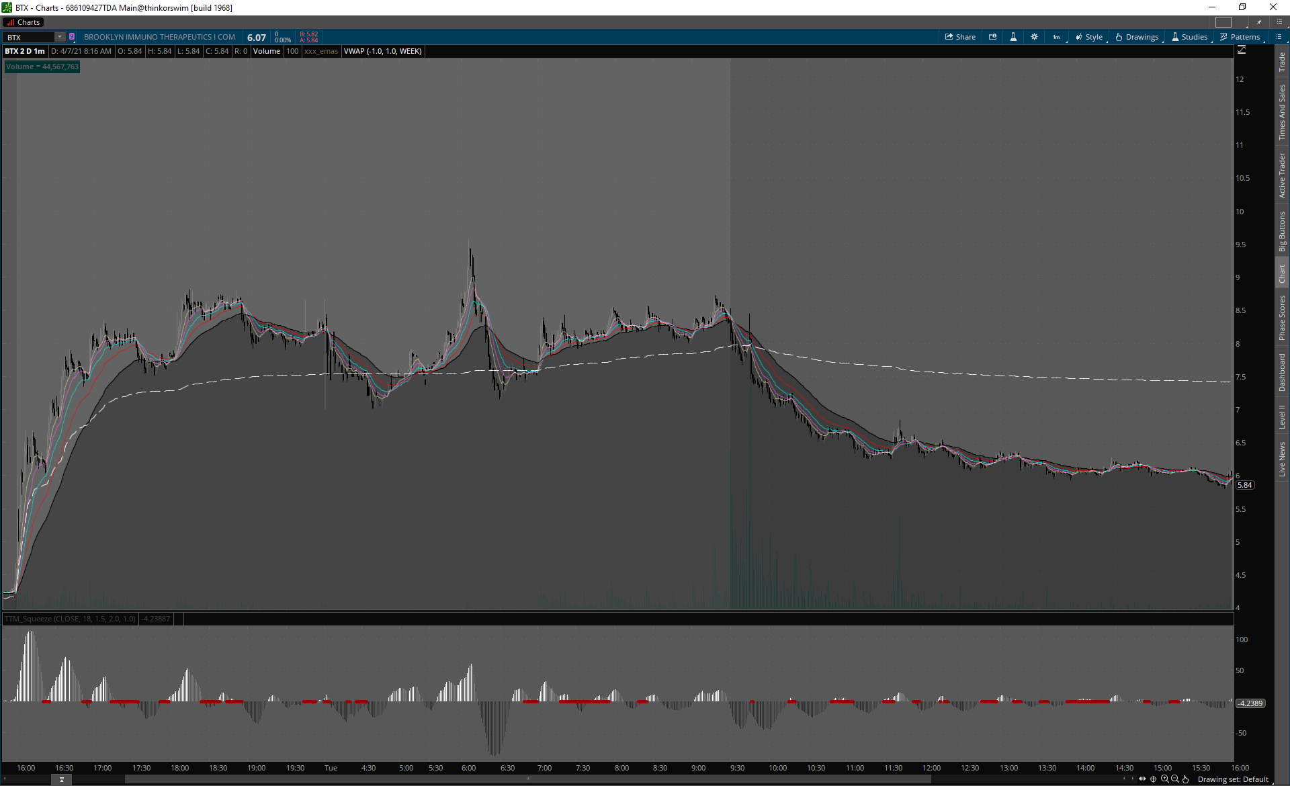This screenshot has width=1290, height=786.
Task: Toggle the pin icon in top bar
Action: click(1259, 22)
